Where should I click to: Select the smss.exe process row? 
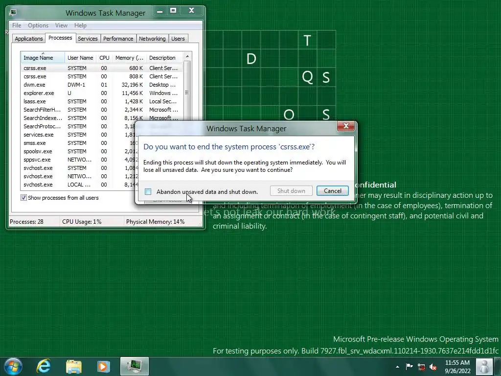[x=78, y=143]
